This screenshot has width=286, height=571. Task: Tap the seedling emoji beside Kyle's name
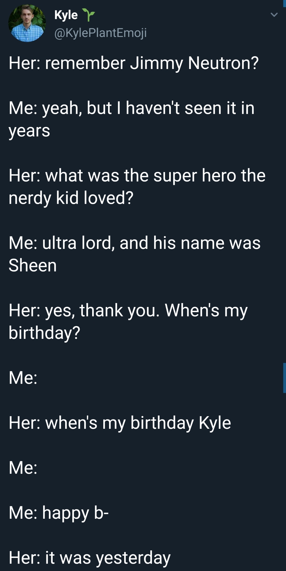88,15
